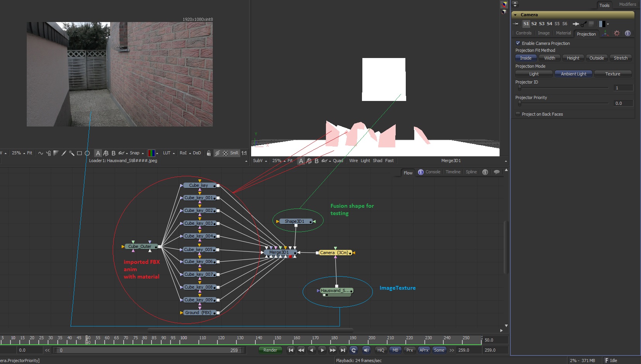The width and height of the screenshot is (641, 364).
Task: Toggle MB motion blur
Action: [395, 350]
